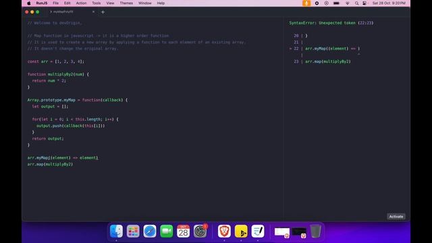Screen dimensions: 432x243
Task: Click the orange microphone menu bar icon
Action: coord(306,3)
